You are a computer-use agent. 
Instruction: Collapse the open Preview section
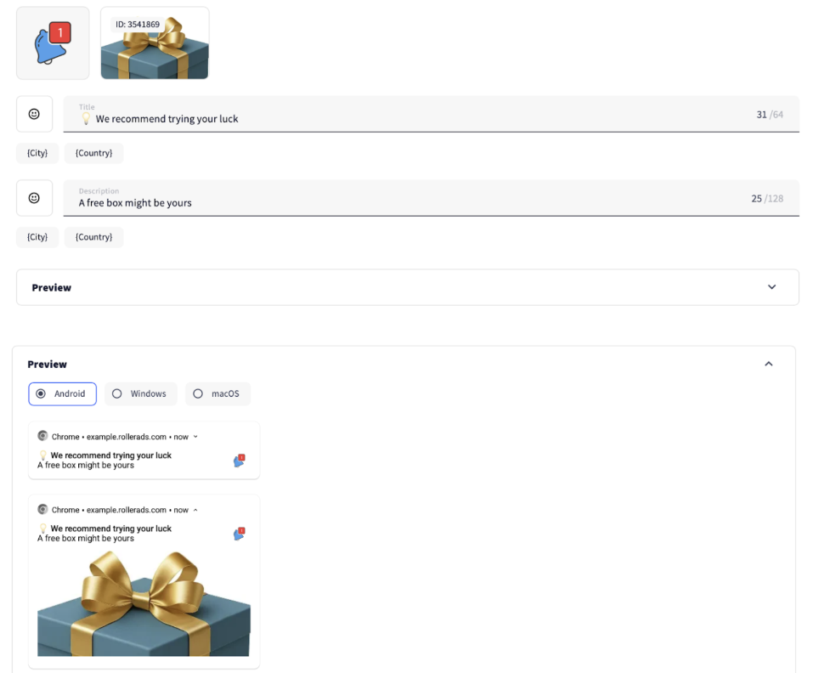point(769,363)
